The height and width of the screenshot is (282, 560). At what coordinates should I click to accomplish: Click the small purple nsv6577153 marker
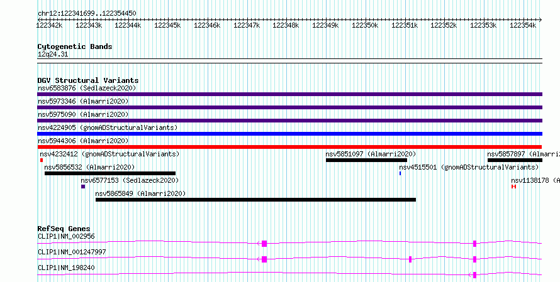click(83, 187)
